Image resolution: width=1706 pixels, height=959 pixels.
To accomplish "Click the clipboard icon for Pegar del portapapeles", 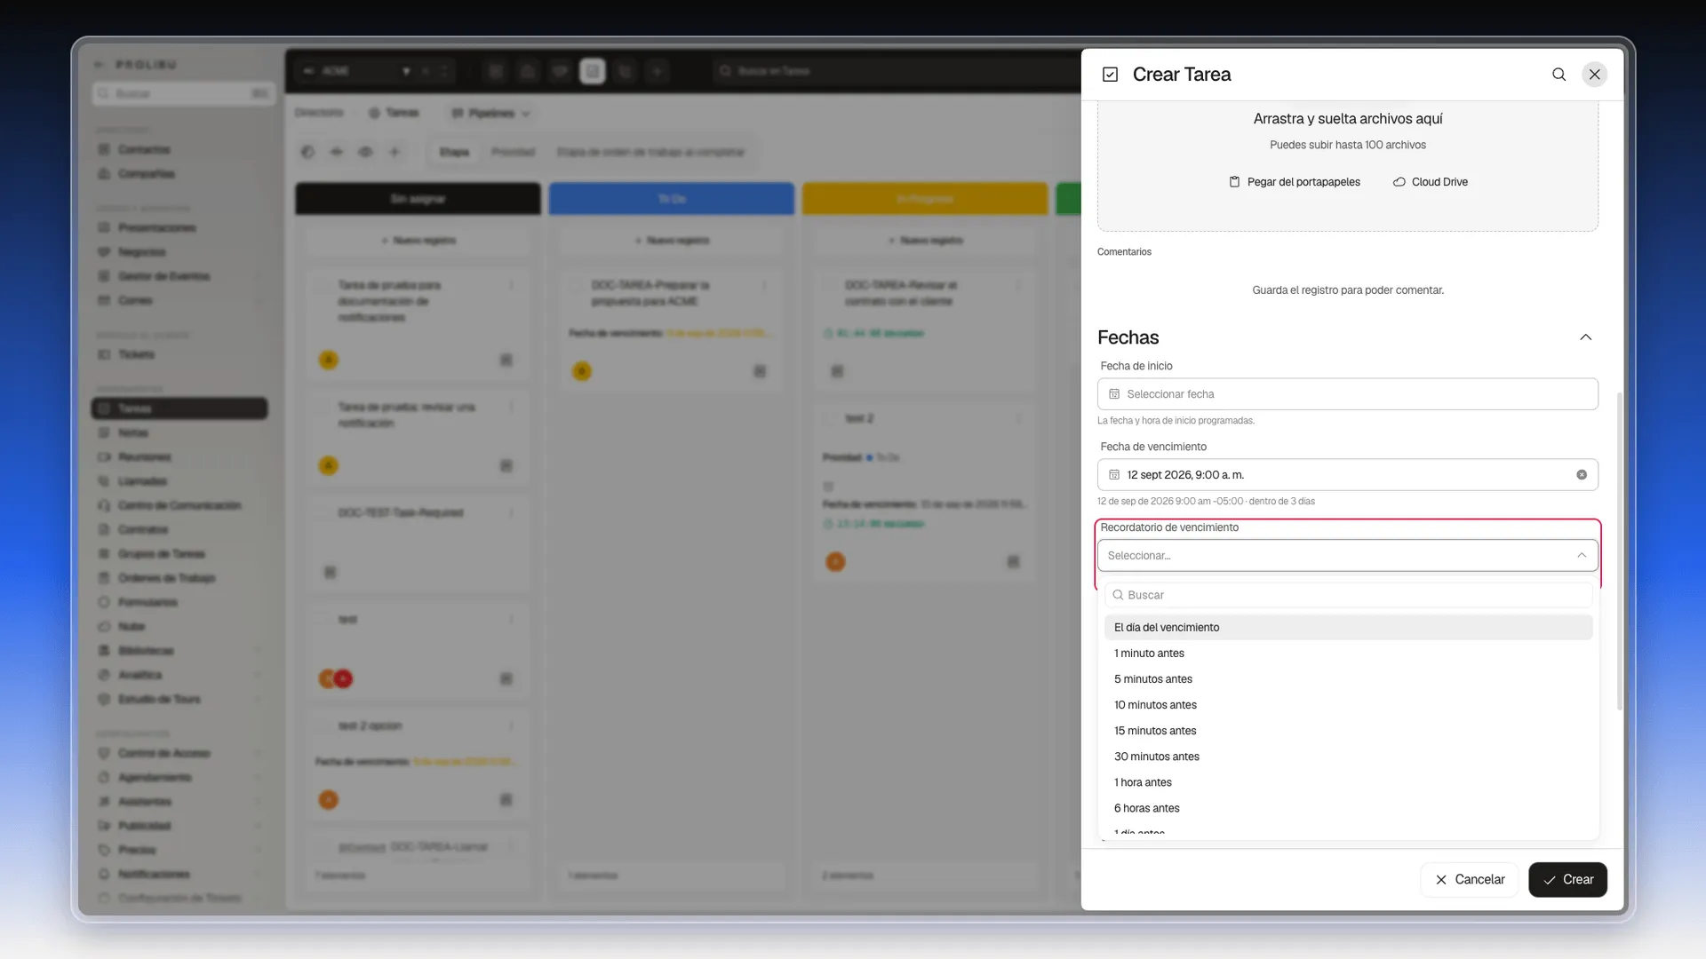I will (1234, 182).
